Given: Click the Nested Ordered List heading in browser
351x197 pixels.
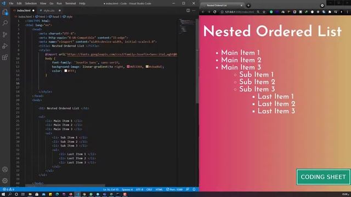Looking at the screenshot, I should [x=273, y=31].
